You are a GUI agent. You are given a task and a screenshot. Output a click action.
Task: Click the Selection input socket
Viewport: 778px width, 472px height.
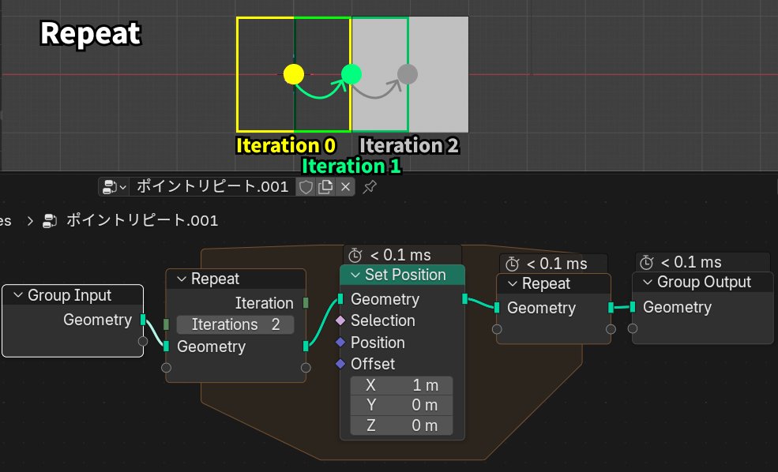pyautogui.click(x=340, y=320)
